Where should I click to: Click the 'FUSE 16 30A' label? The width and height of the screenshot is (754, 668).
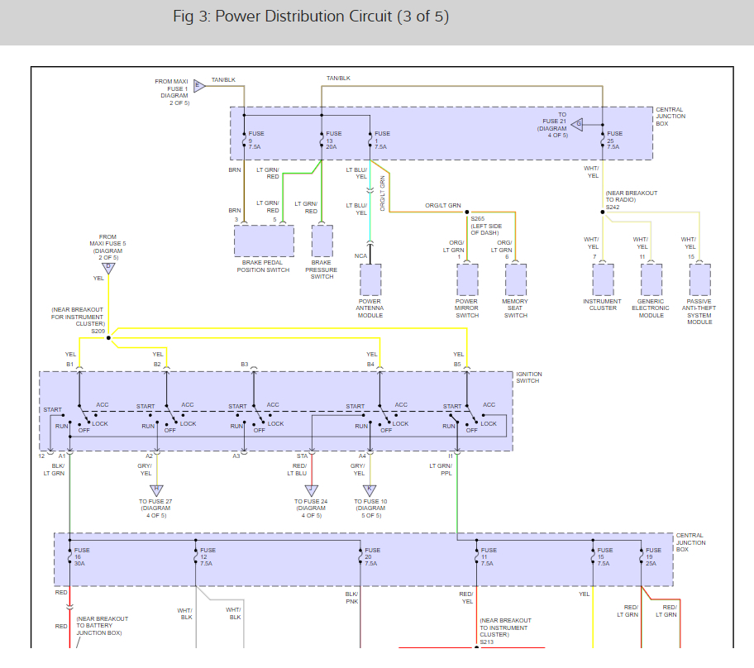(82, 557)
